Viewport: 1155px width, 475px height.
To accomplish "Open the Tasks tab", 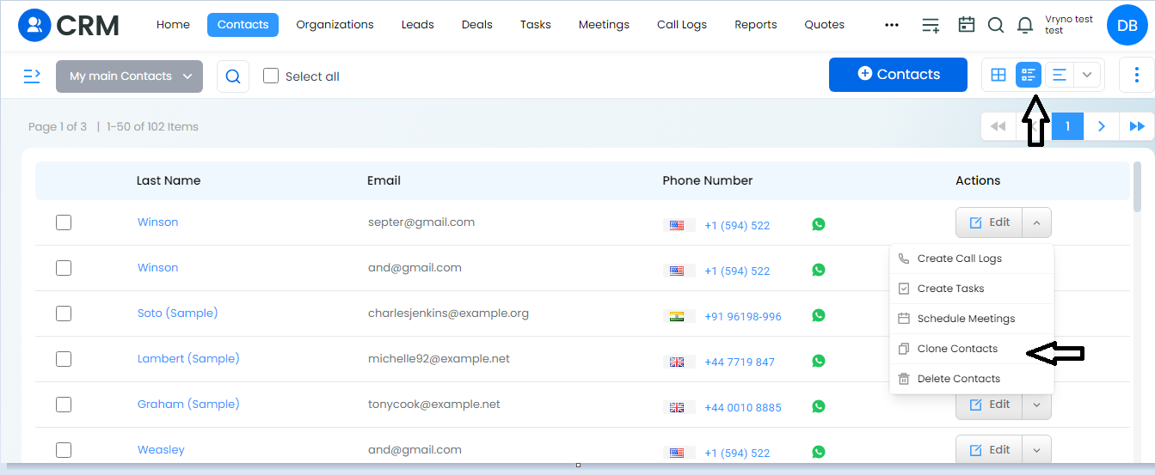I will [x=536, y=25].
